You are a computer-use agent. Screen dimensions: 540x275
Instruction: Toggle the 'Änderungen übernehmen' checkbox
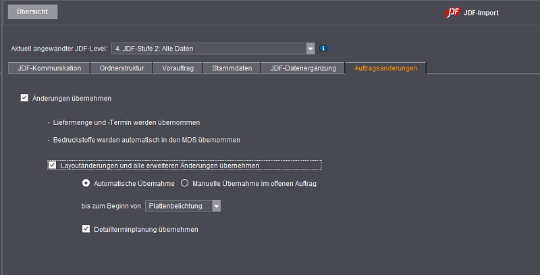pos(24,98)
